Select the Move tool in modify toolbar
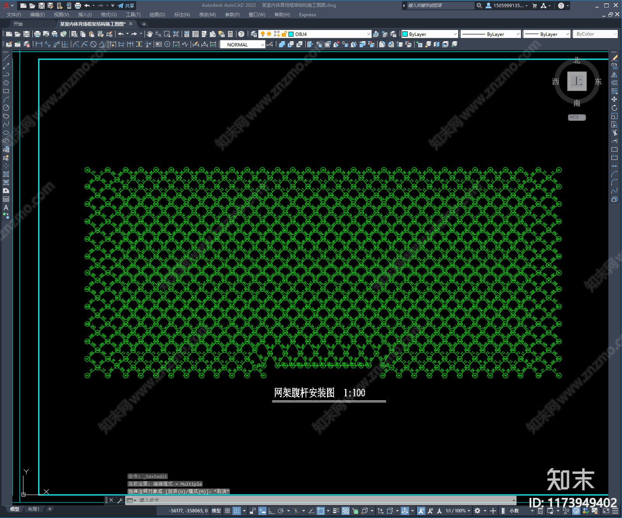The height and width of the screenshot is (518, 622). 614,99
